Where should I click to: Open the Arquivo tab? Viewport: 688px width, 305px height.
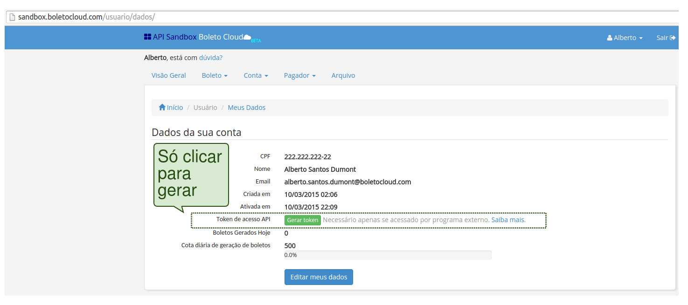[343, 75]
